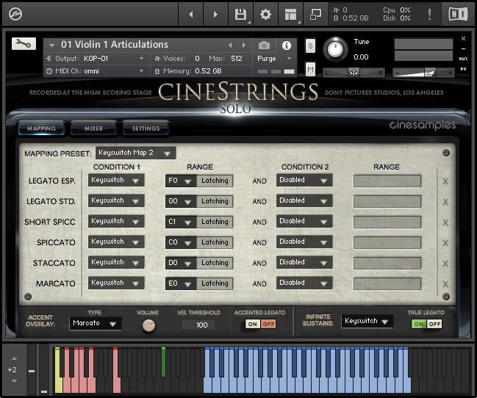
Task: Click the Kontakt logo icon
Action: (15, 14)
